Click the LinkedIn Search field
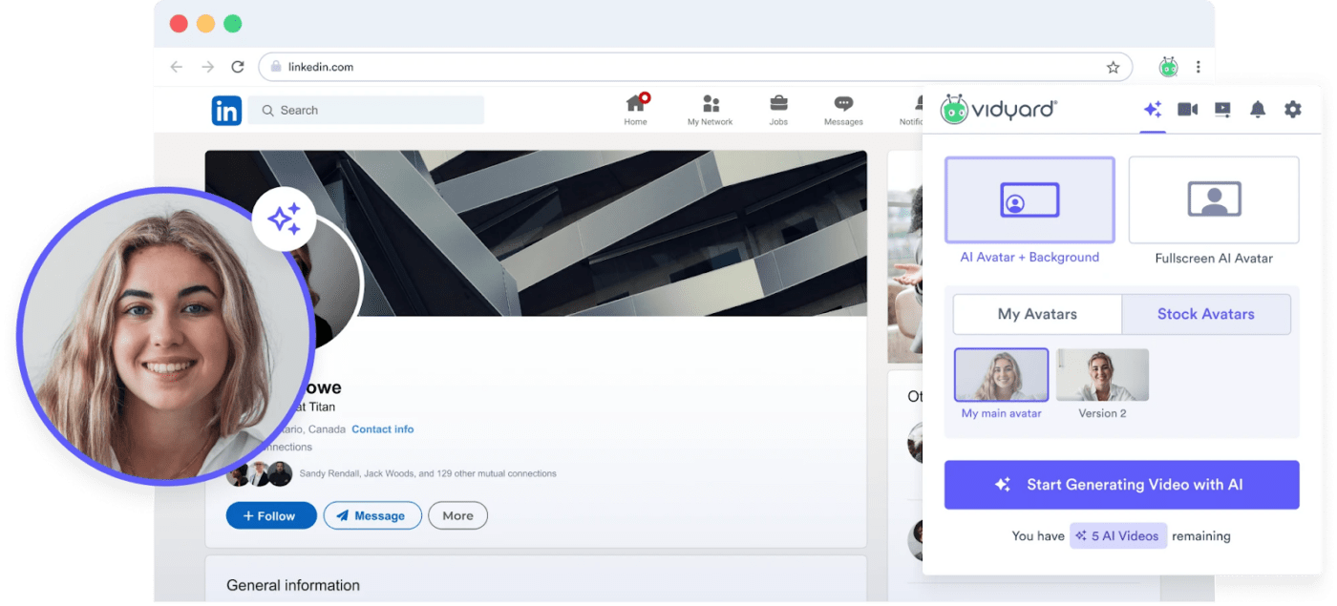The image size is (1337, 606). coord(366,111)
